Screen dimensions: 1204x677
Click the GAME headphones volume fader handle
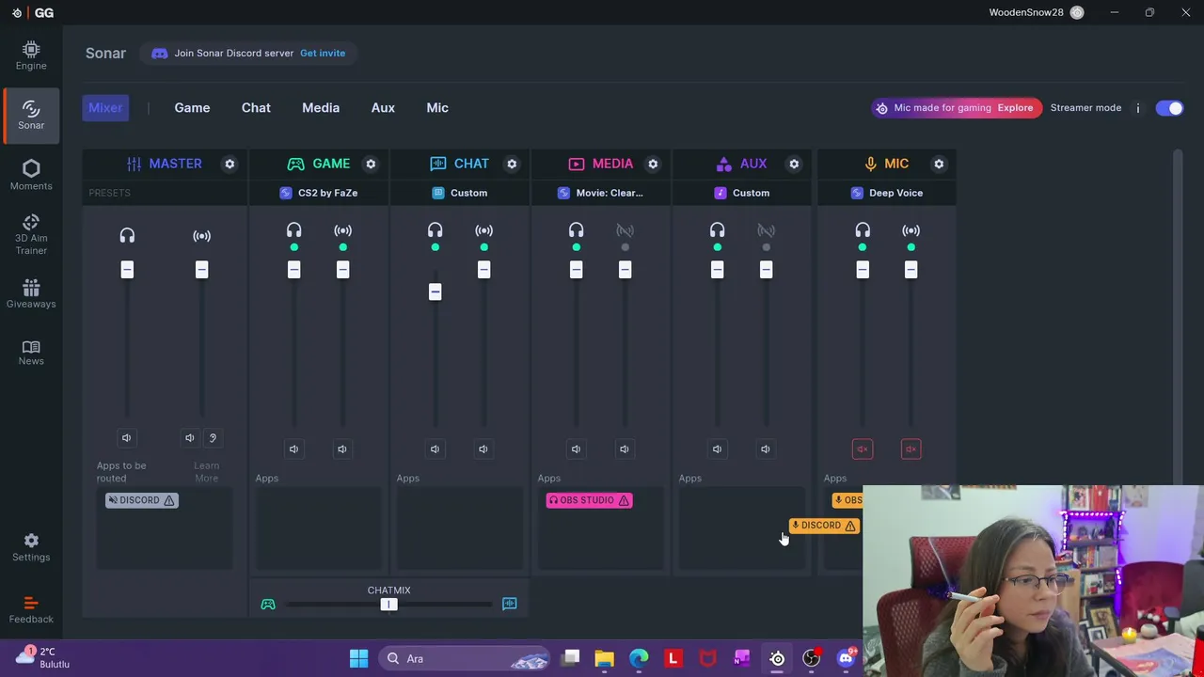[x=293, y=270]
